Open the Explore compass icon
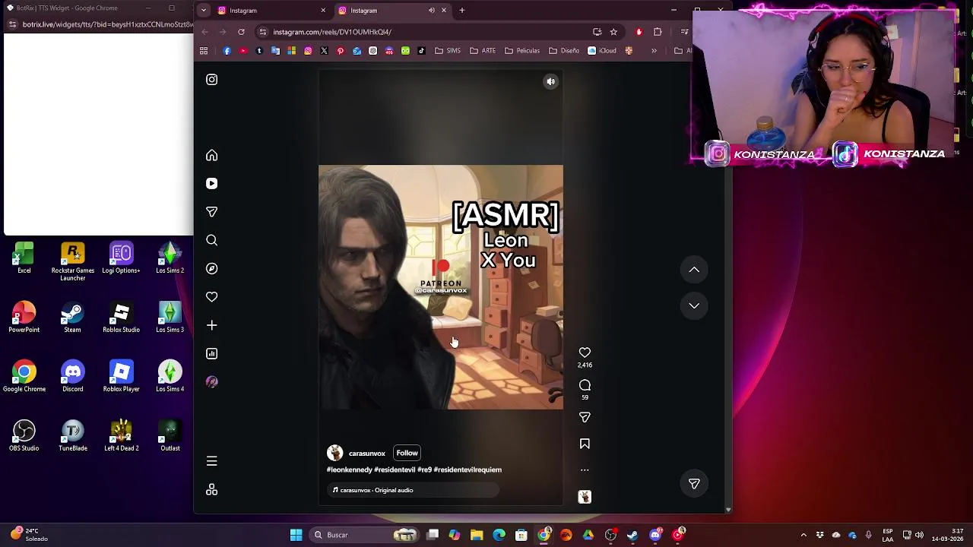Image resolution: width=973 pixels, height=547 pixels. 212,269
